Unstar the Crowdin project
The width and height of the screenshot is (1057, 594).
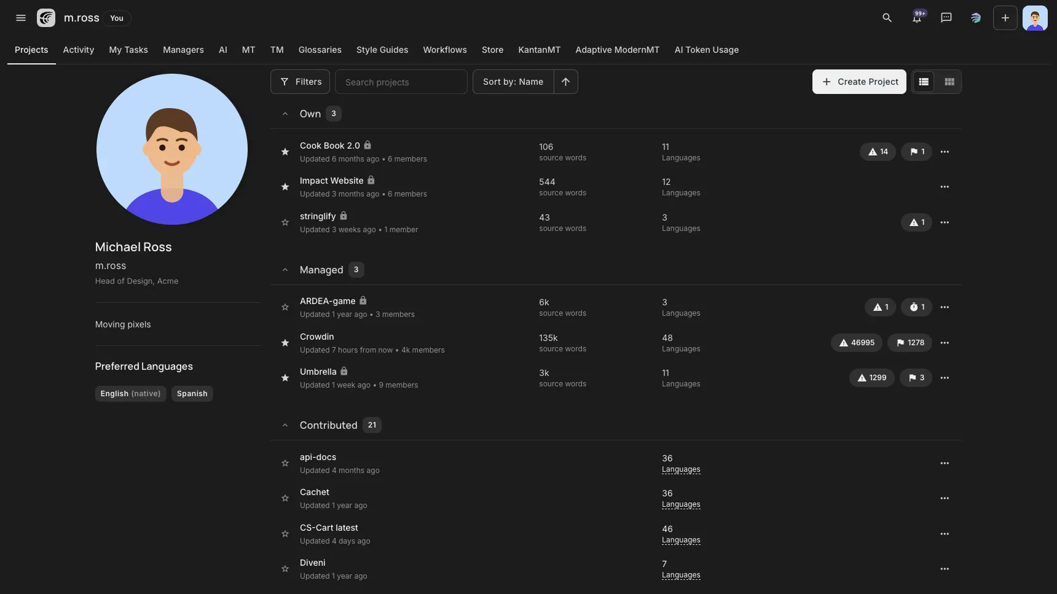click(x=285, y=343)
